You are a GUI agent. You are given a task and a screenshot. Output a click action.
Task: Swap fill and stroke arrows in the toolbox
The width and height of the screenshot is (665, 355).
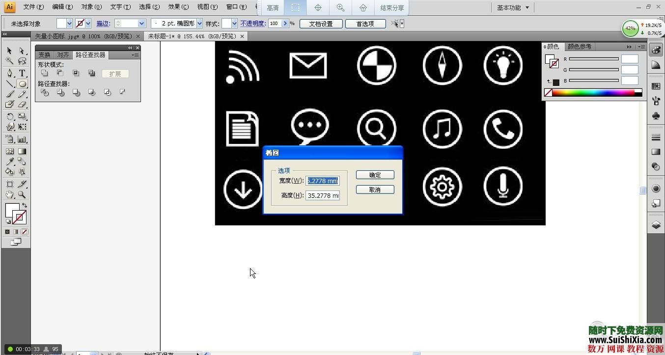pos(25,205)
